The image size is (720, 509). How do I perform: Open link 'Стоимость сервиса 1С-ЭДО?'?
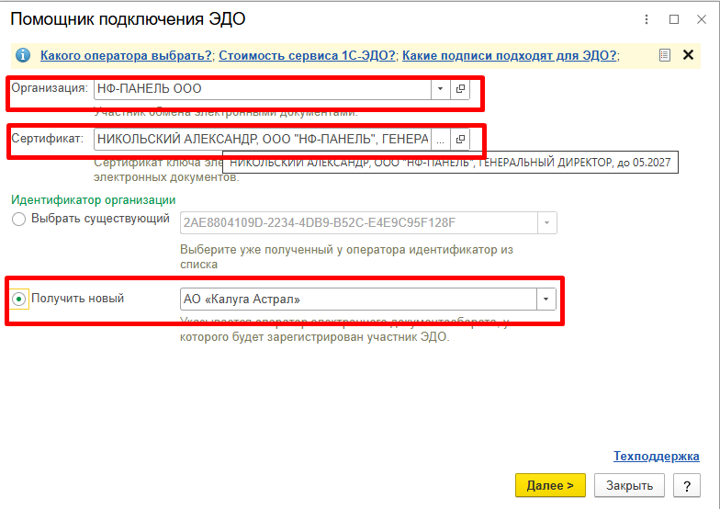pyautogui.click(x=307, y=55)
